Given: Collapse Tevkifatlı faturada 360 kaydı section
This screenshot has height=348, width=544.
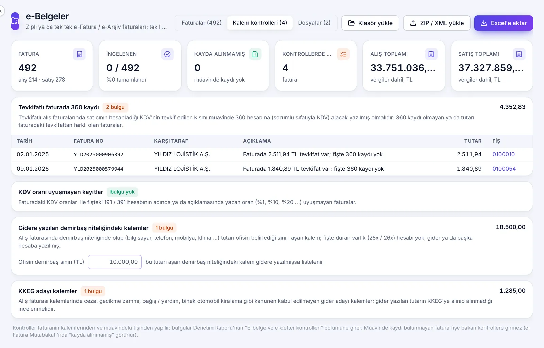Looking at the screenshot, I should coord(58,107).
